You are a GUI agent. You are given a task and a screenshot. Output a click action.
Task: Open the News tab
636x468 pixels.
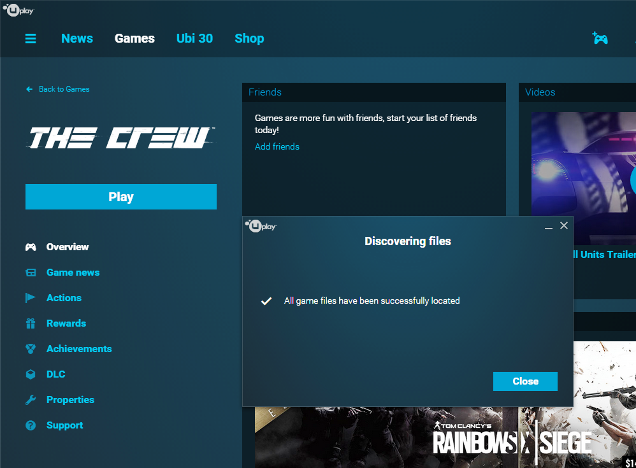[x=77, y=38]
